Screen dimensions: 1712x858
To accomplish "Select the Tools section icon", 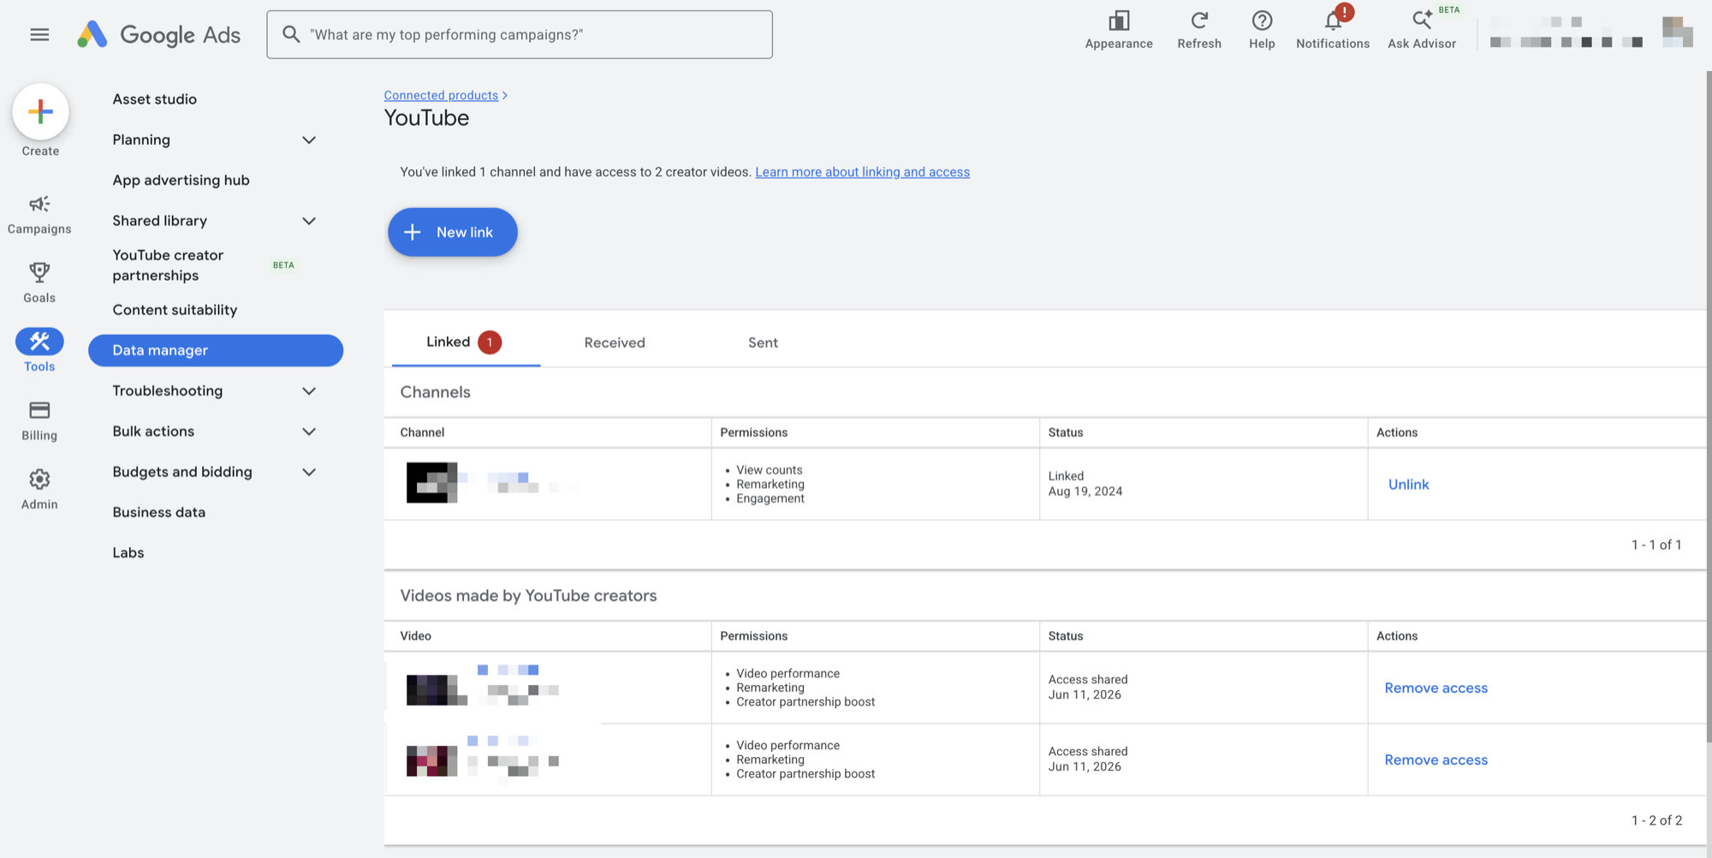I will click(39, 341).
